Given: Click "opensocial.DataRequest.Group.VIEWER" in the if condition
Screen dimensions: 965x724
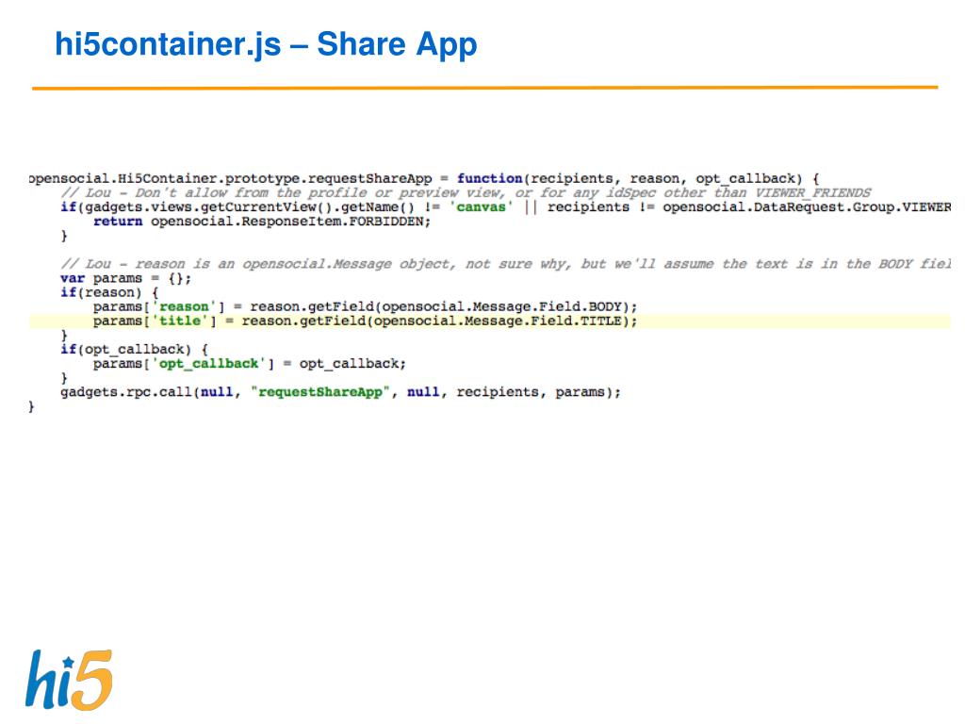Looking at the screenshot, I should 807,206.
